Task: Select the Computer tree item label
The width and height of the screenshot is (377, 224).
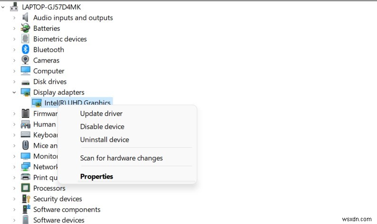Action: (x=48, y=71)
